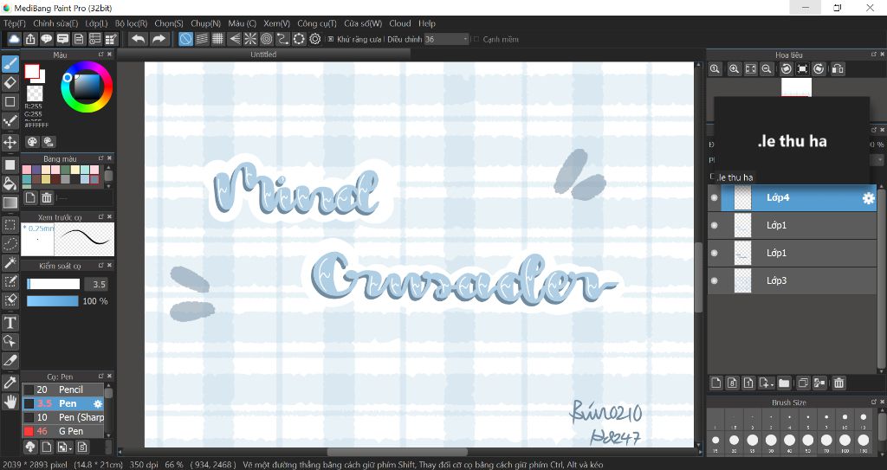Open the Chỉnh sửa(E) menu

pos(55,23)
